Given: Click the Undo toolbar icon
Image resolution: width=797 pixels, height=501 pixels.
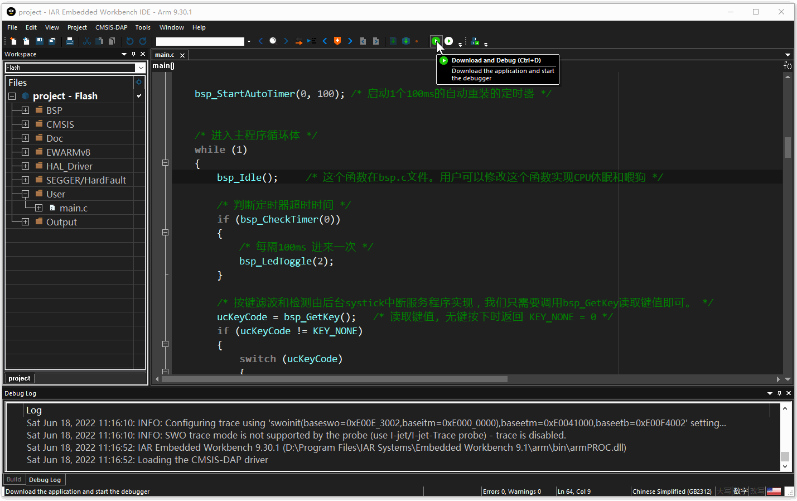Looking at the screenshot, I should click(x=130, y=41).
